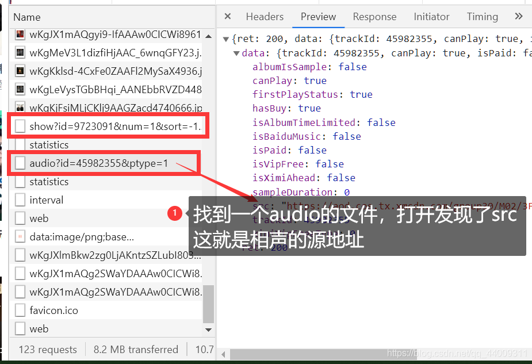Show more tabs via double chevron
Image resolution: width=532 pixels, height=364 pixels.
[x=518, y=16]
